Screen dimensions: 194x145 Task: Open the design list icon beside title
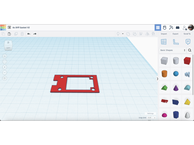point(9,28)
